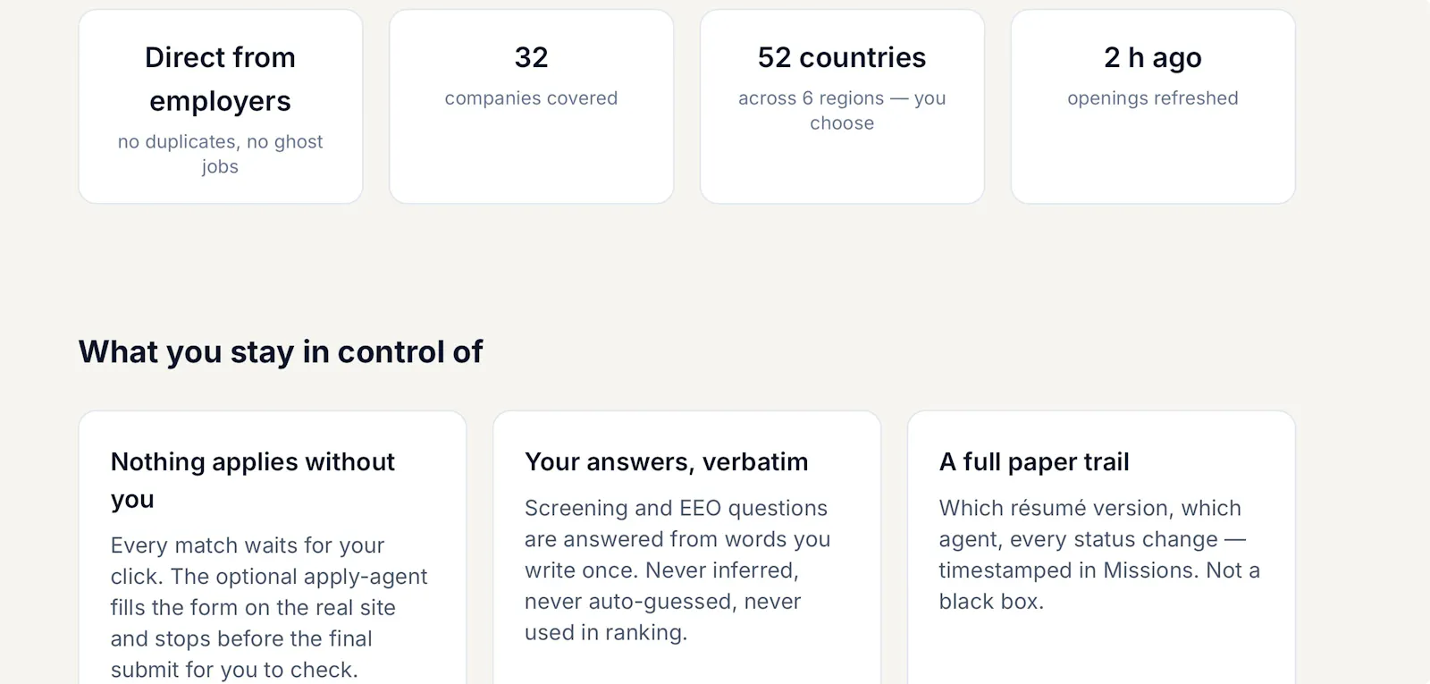
Task: Click the 'companies covered' caption
Action: (x=531, y=98)
